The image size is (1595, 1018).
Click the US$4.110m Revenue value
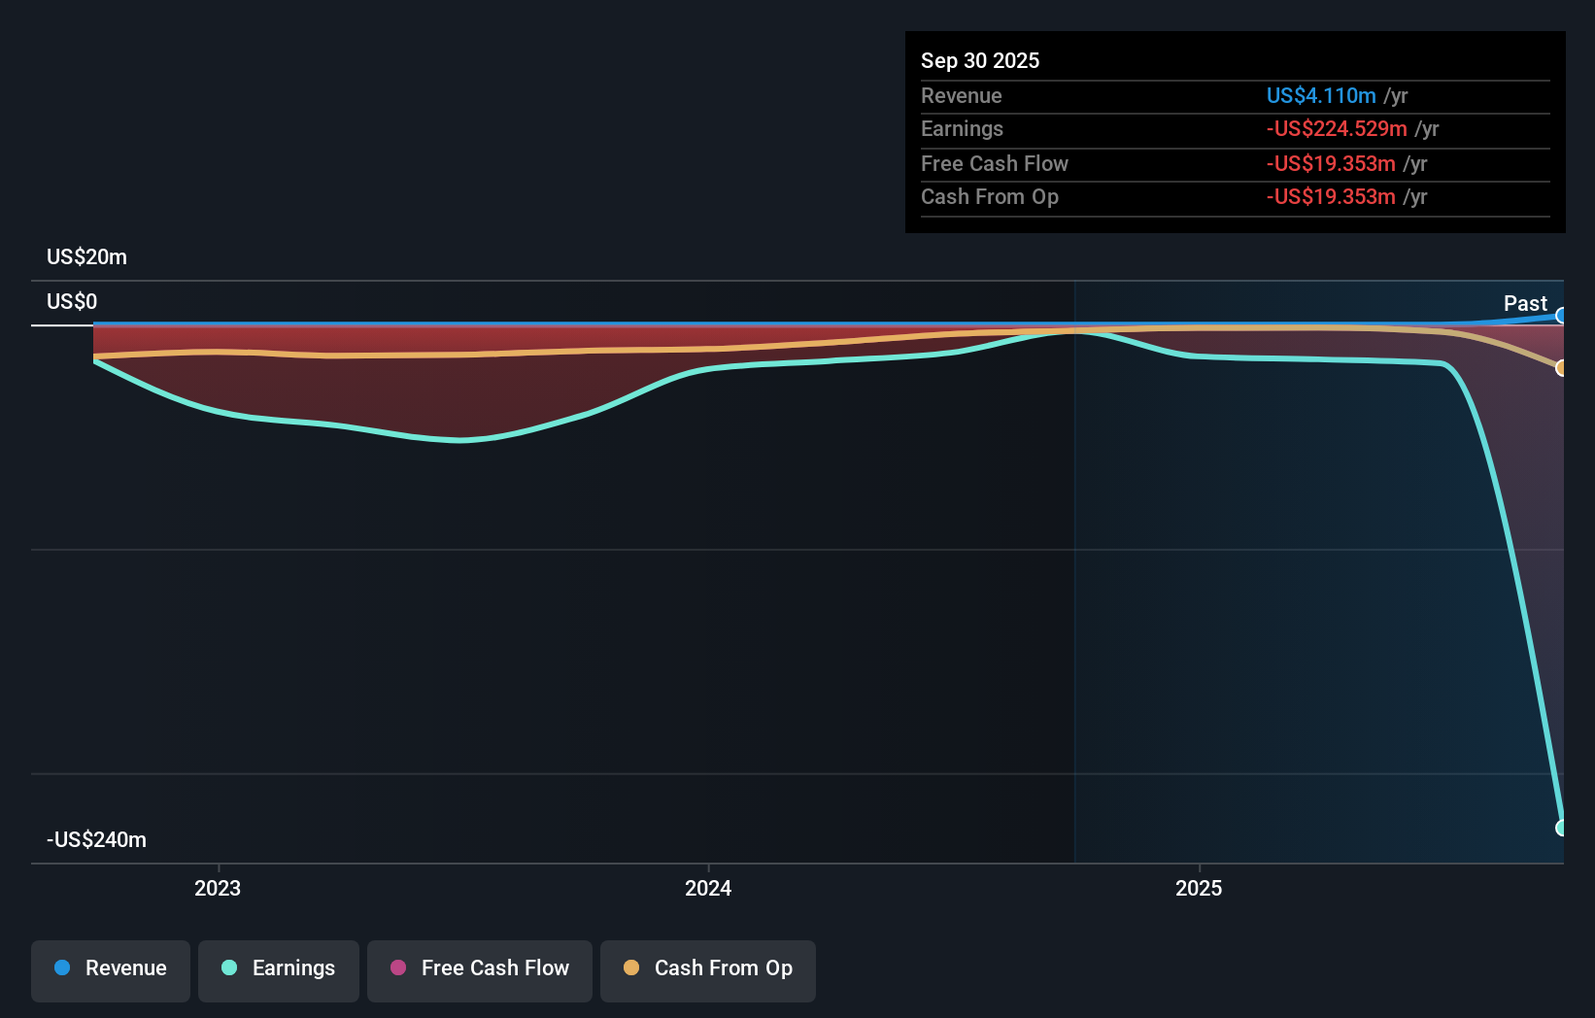click(x=1321, y=95)
